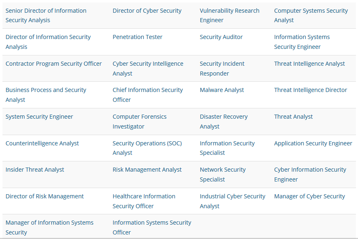Open the Malware Analyst link
Screen dimensions: 358x239
pos(222,90)
